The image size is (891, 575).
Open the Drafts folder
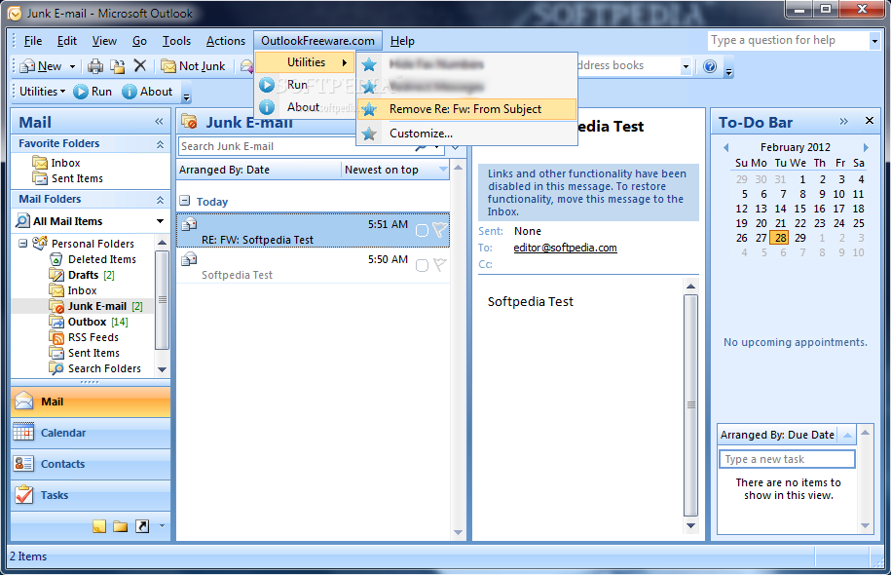click(83, 275)
